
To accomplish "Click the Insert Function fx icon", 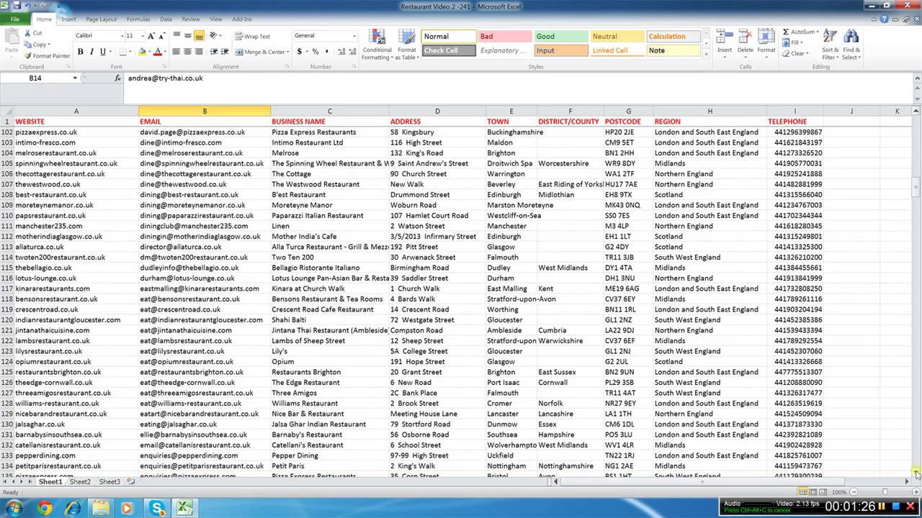I will [x=118, y=78].
